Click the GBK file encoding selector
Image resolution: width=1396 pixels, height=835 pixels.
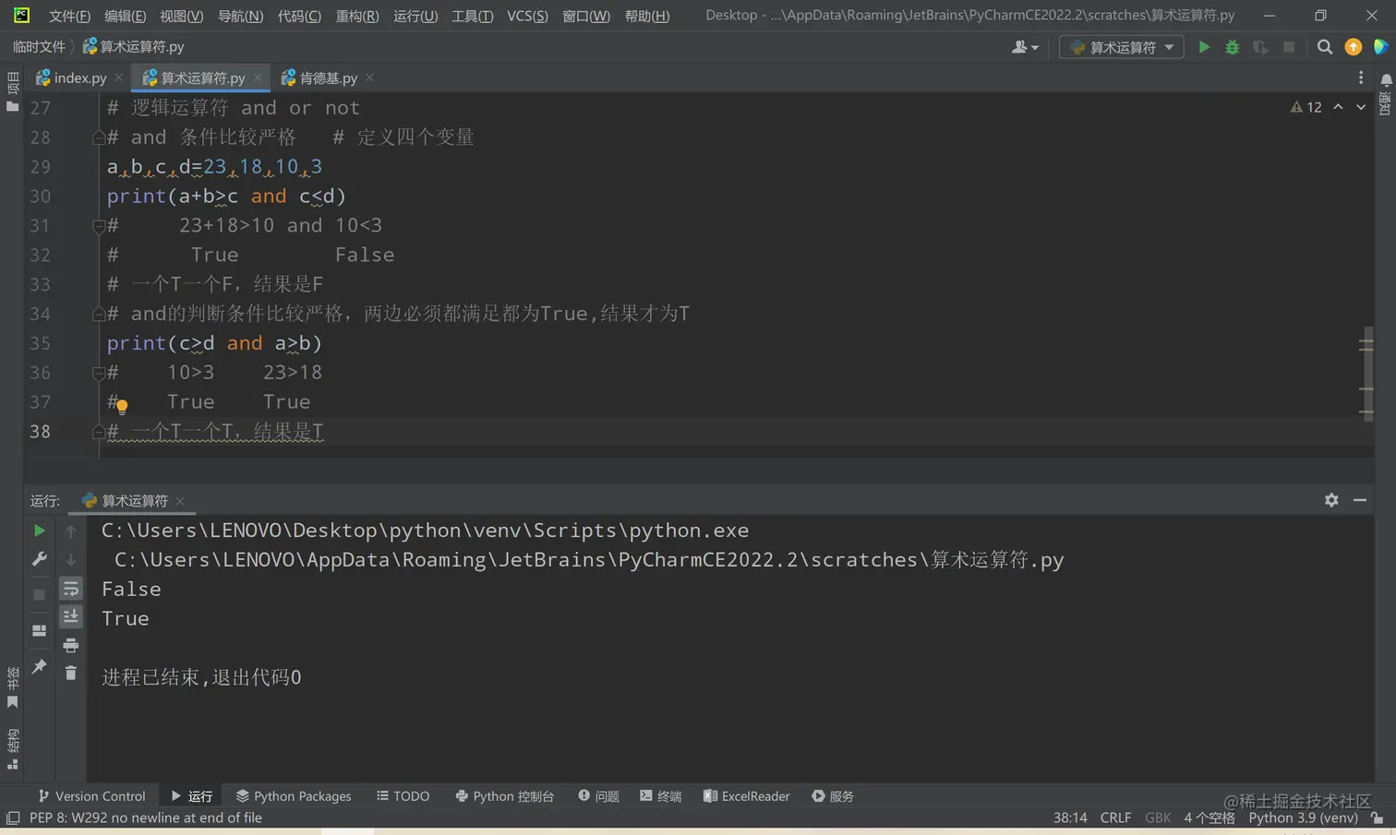pyautogui.click(x=1158, y=817)
